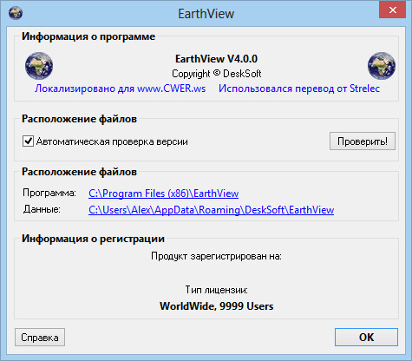Open the C:\Program Files (x86)\EarthView folder link
This screenshot has width=412, height=361.
[x=164, y=194]
